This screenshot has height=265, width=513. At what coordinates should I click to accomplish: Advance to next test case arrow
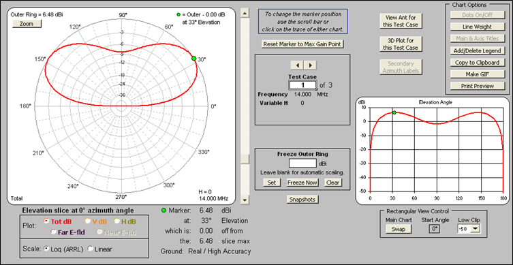click(311, 65)
